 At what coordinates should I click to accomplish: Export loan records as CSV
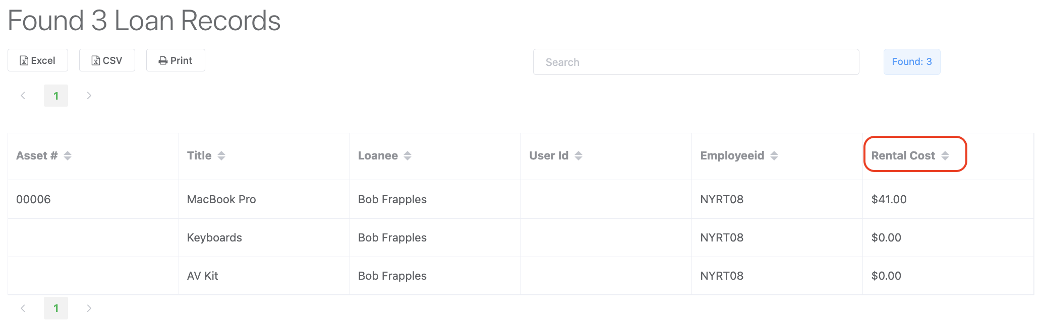[107, 60]
